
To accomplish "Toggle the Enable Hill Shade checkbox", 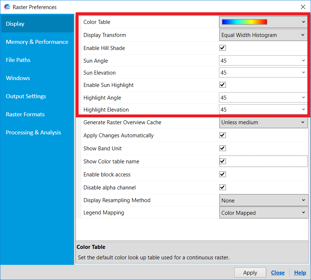I will pyautogui.click(x=222, y=47).
